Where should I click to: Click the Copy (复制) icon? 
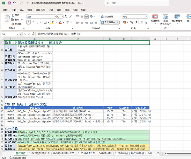pos(13,20)
